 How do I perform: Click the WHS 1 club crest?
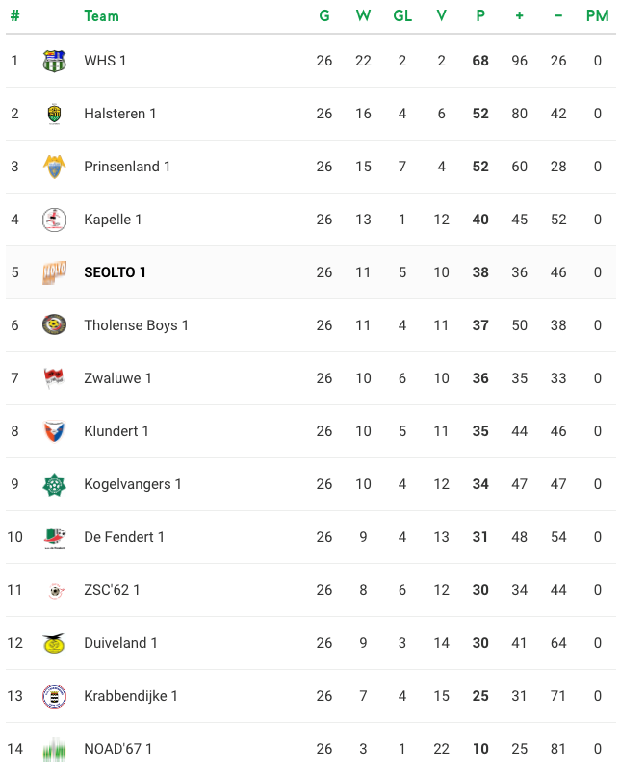pos(54,61)
